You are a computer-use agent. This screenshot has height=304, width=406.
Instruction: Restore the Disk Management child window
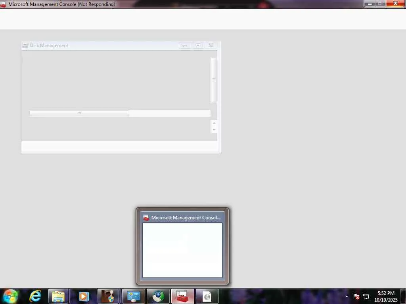tap(198, 46)
